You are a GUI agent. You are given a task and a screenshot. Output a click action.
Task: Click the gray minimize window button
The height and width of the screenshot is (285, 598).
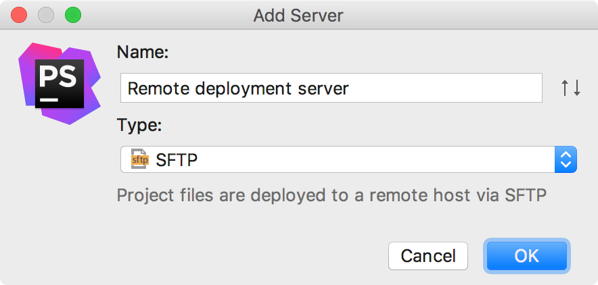(46, 16)
